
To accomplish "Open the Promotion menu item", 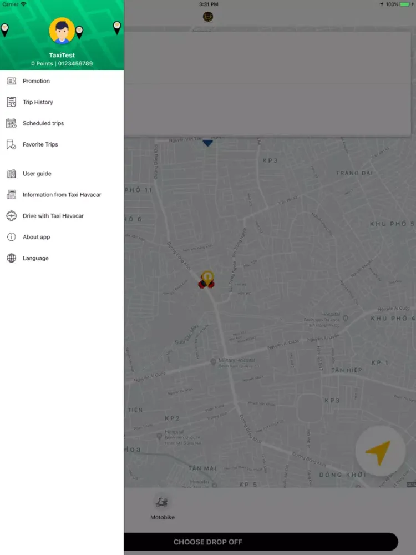I will [x=62, y=81].
